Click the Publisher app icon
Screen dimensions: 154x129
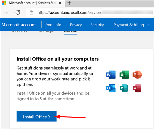(124, 88)
